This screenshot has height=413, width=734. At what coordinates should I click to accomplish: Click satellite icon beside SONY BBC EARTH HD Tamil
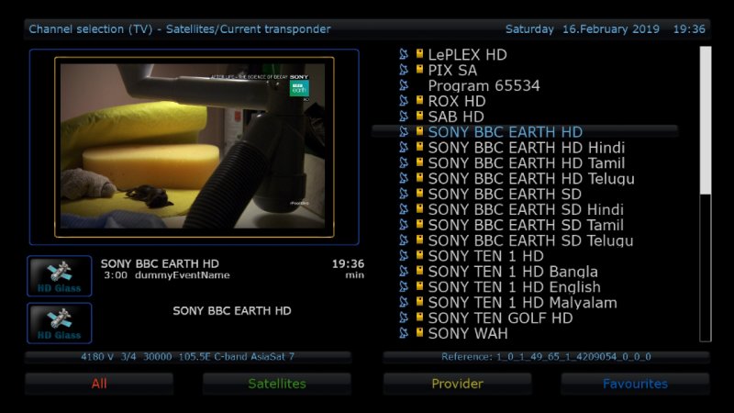click(404, 162)
